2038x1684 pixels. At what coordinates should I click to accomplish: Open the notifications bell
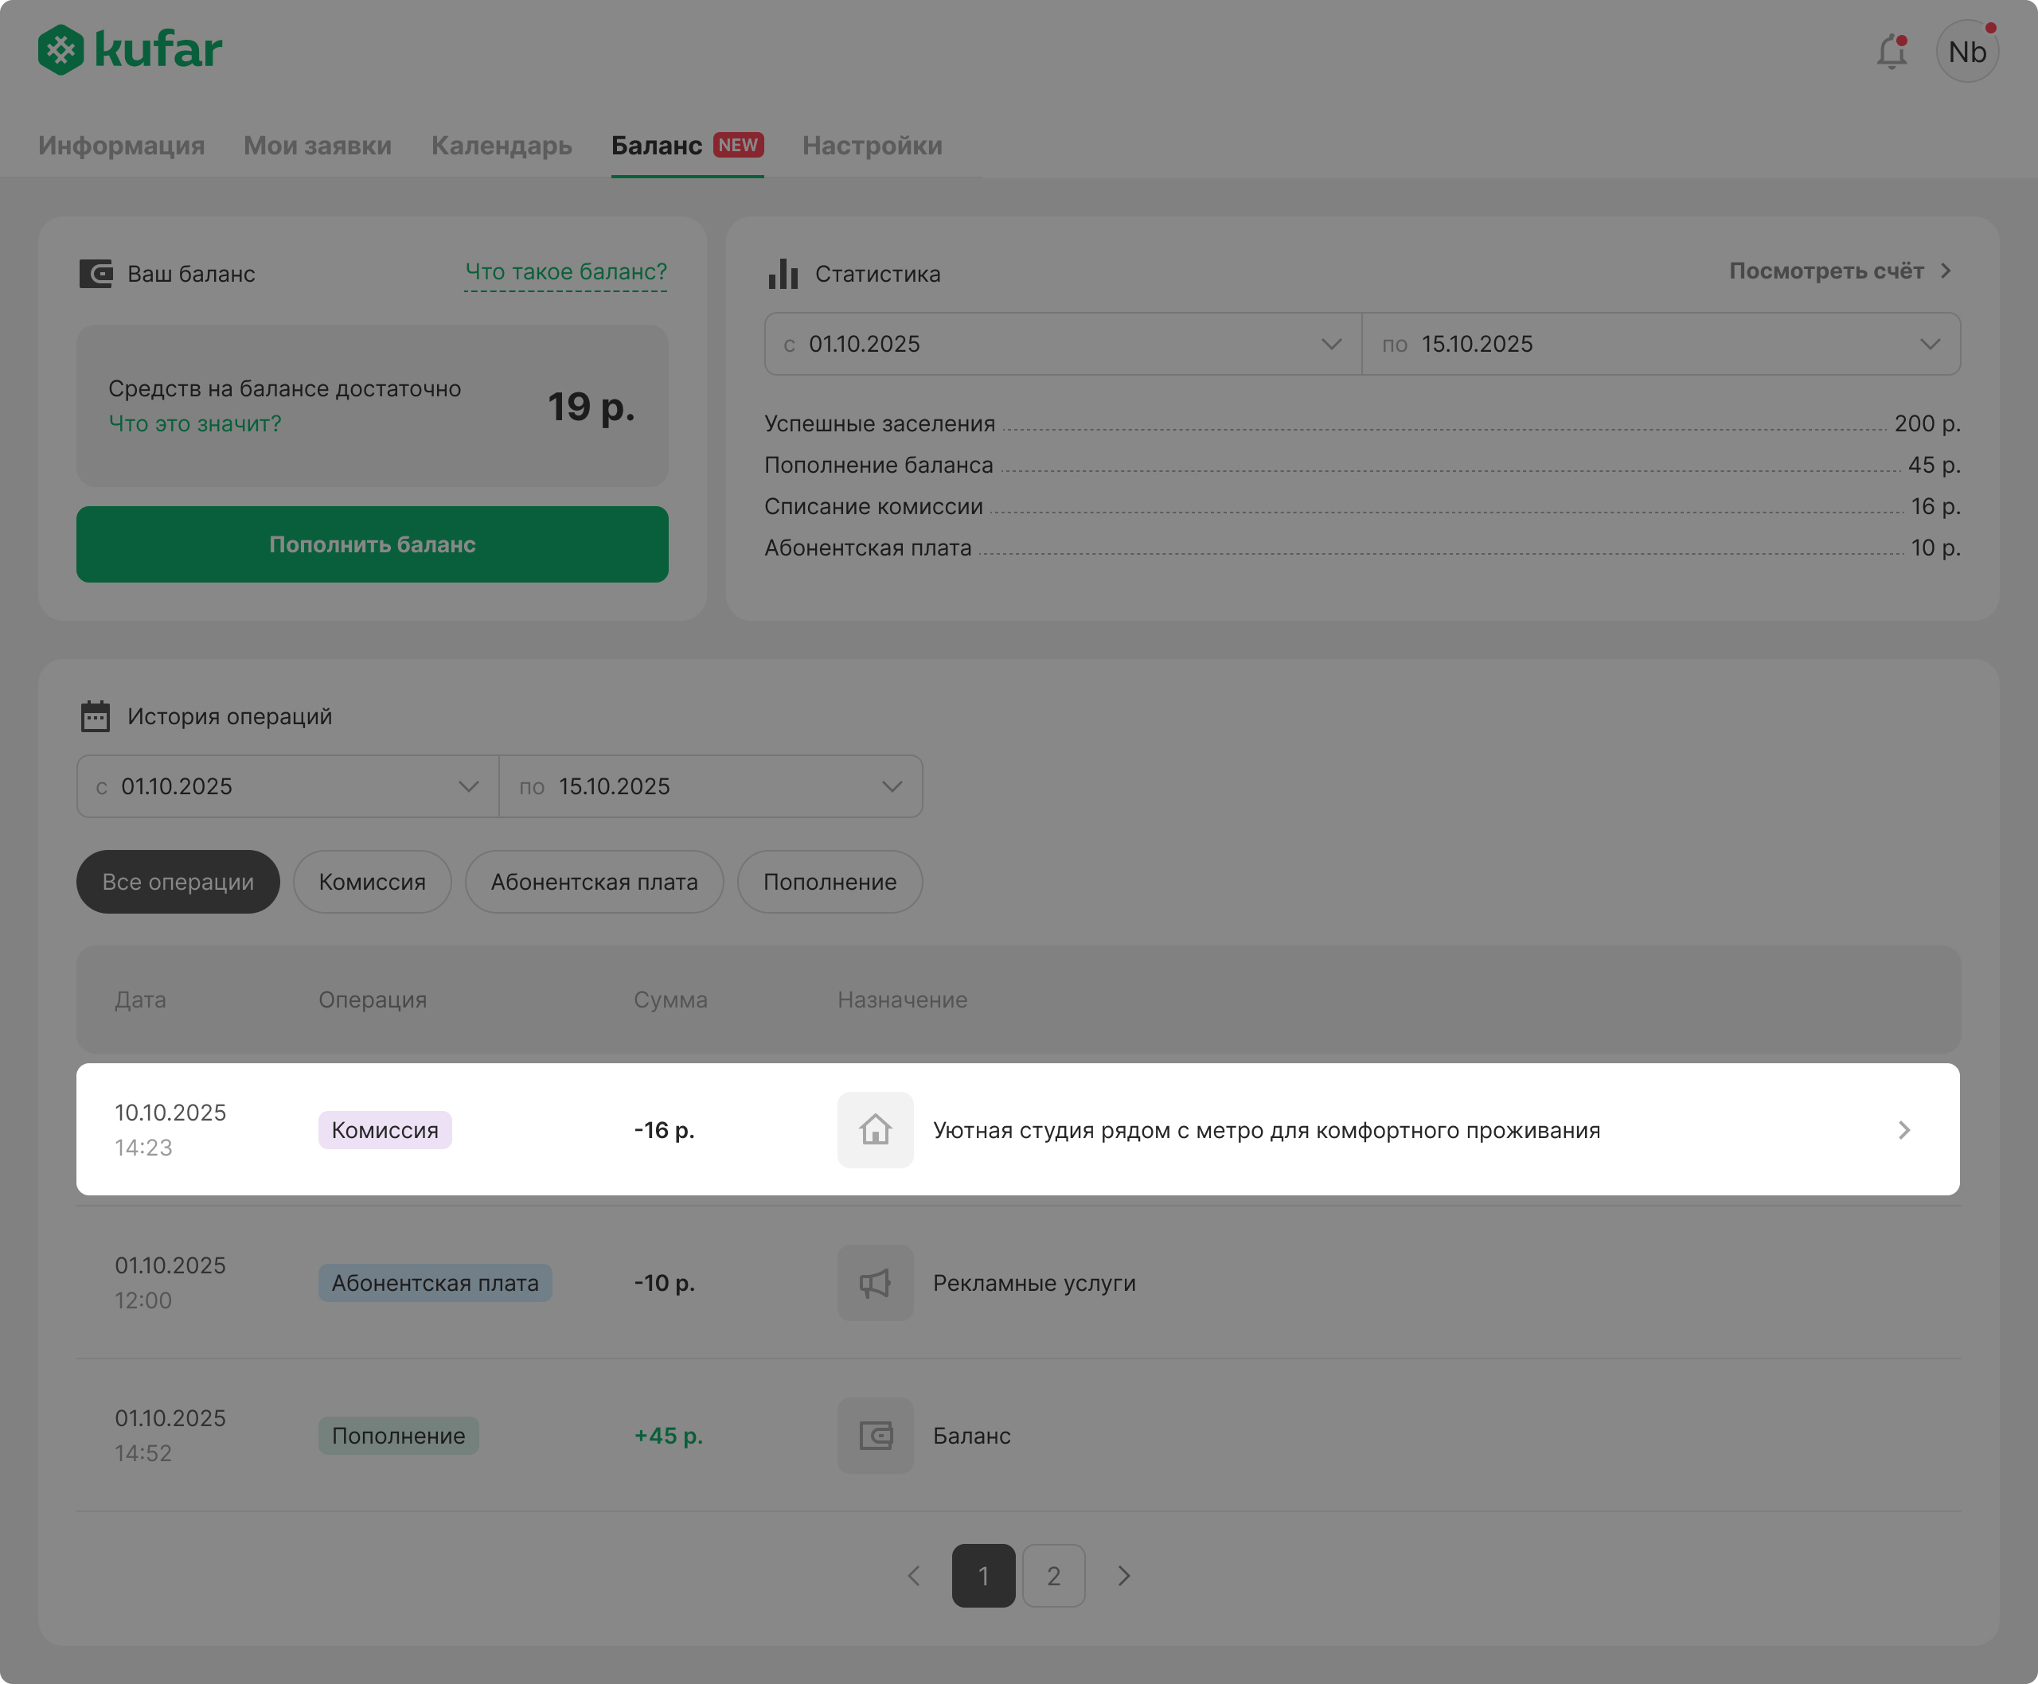coord(1892,52)
